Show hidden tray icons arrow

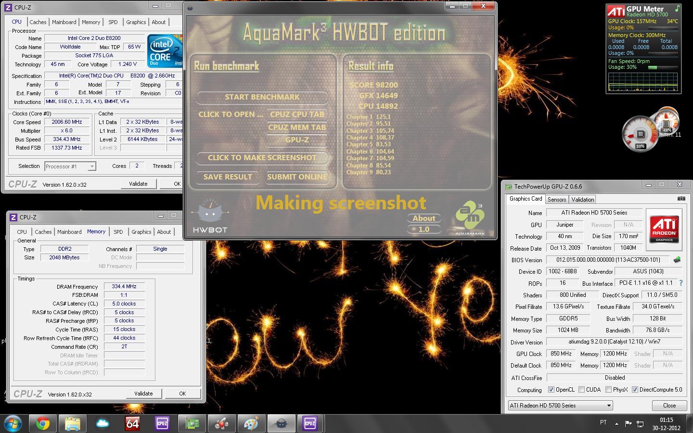(x=616, y=424)
